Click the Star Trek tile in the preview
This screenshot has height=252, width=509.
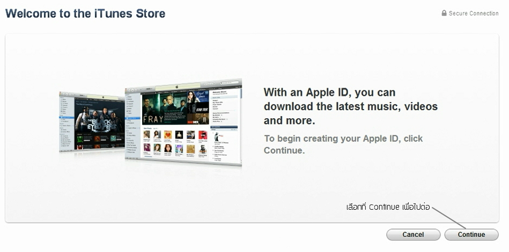coord(198,108)
